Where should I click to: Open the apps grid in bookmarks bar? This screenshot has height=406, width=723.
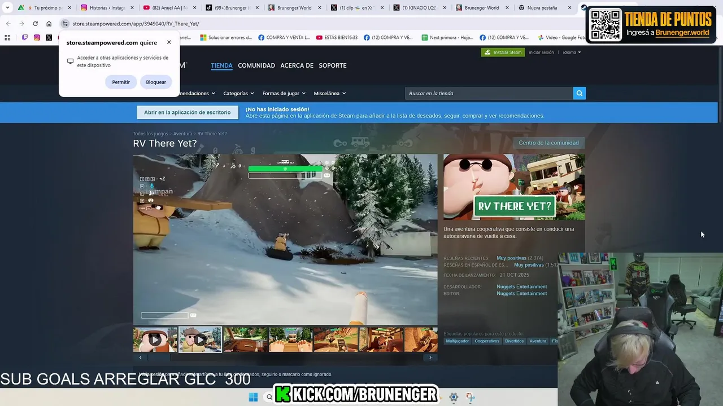pyautogui.click(x=7, y=37)
